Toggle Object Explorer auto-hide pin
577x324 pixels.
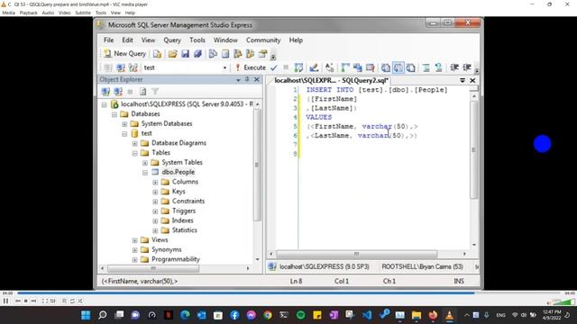coord(247,79)
